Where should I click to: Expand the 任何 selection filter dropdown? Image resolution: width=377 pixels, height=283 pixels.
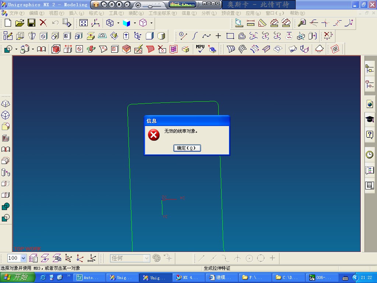tap(147, 258)
